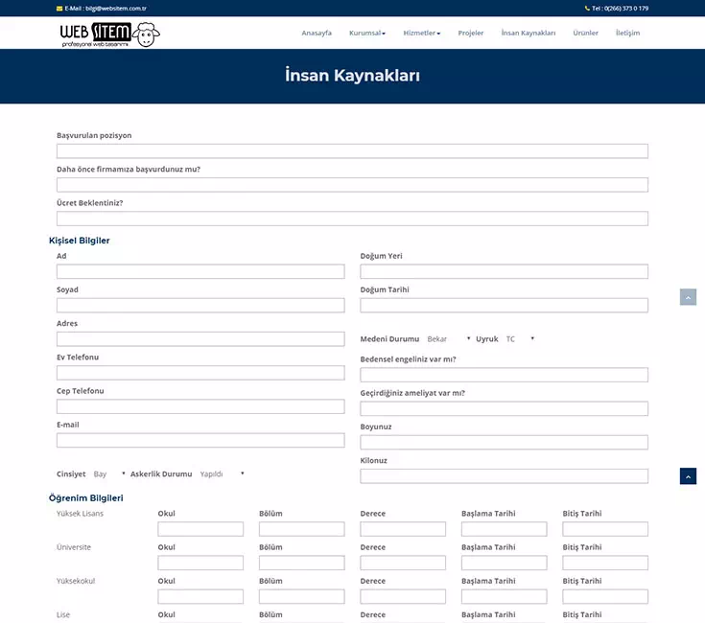The width and height of the screenshot is (705, 623).
Task: Open the Cinsiyet dropdown showing Bay
Action: point(109,473)
